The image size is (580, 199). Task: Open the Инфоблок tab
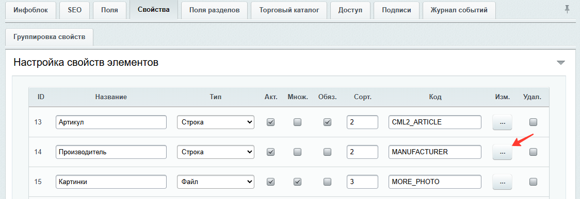(x=30, y=10)
